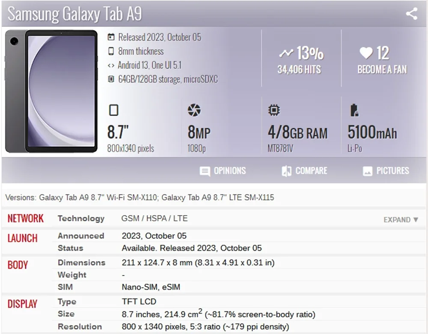428x334 pixels.
Task: Click the GSM / HSPA / LTE value
Action: 155,218
